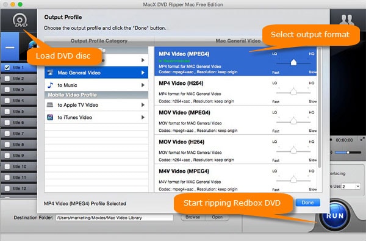Click the fullscreen expand icon beside the timecode
The width and height of the screenshot is (366, 241).
coord(362,139)
